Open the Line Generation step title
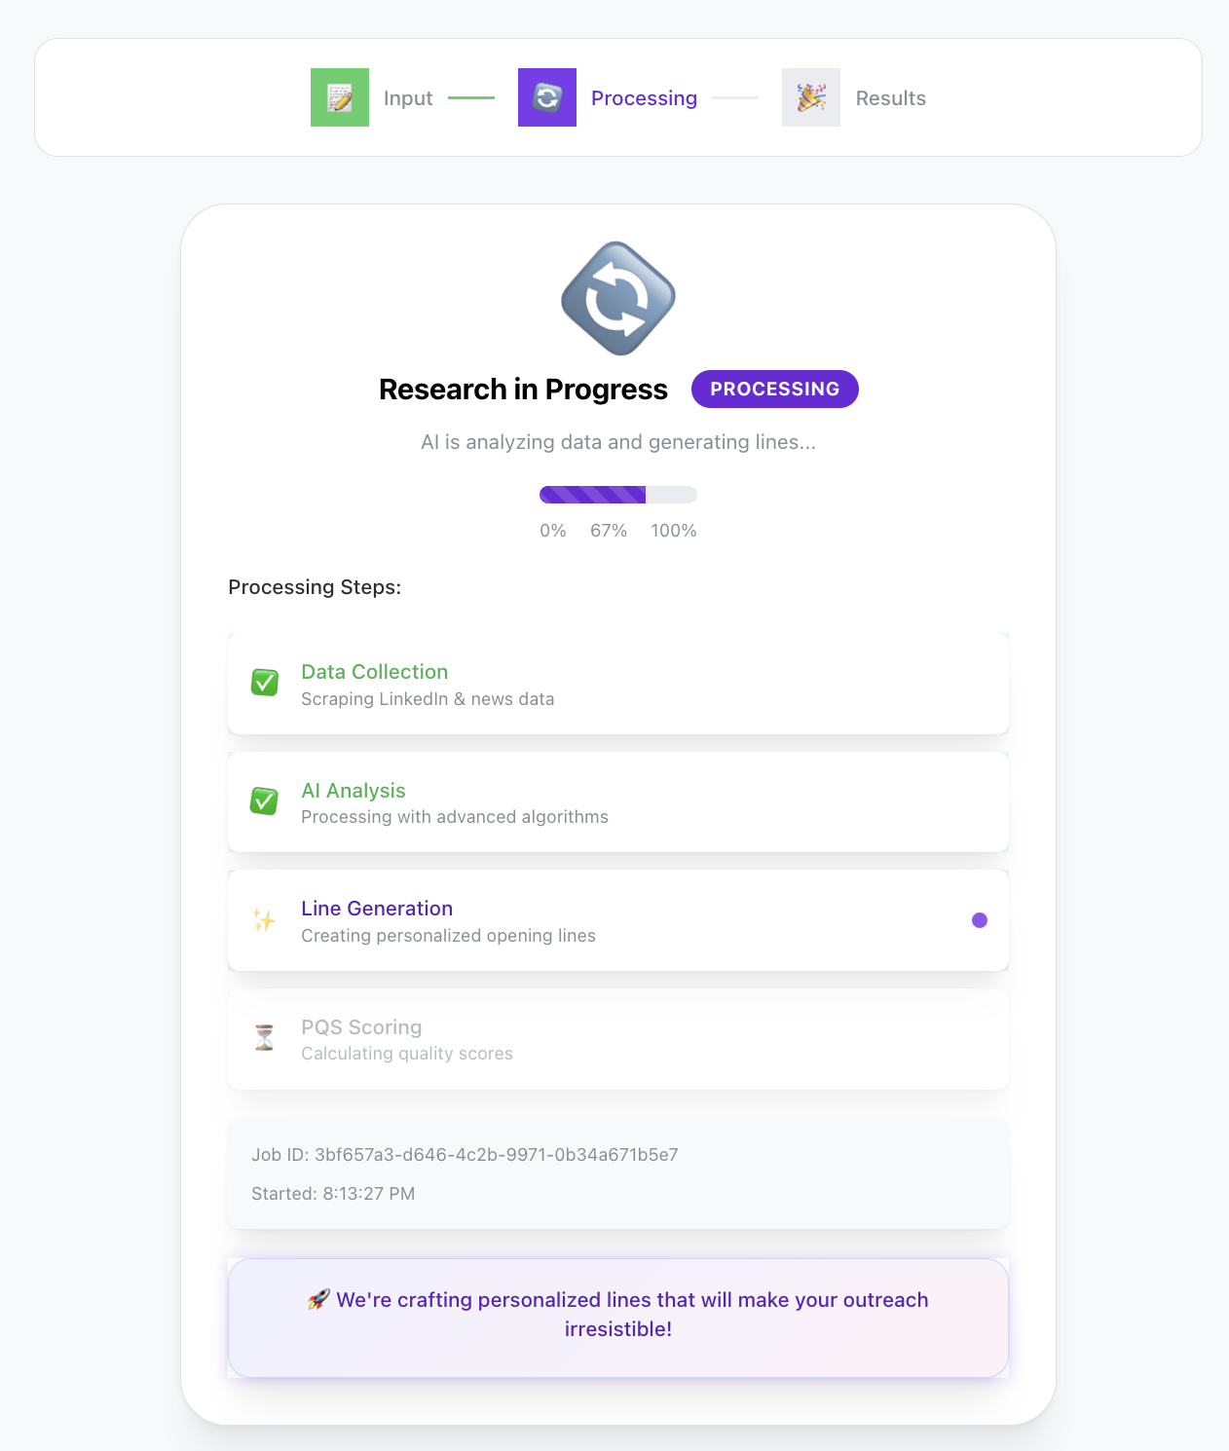Image resolution: width=1229 pixels, height=1451 pixels. tap(377, 909)
